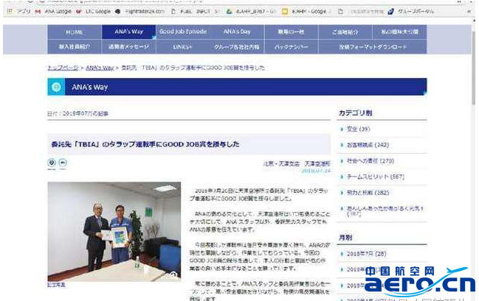Open 投稿フォーマットダウンロード menu item
The width and height of the screenshot is (479, 301).
coord(373,46)
